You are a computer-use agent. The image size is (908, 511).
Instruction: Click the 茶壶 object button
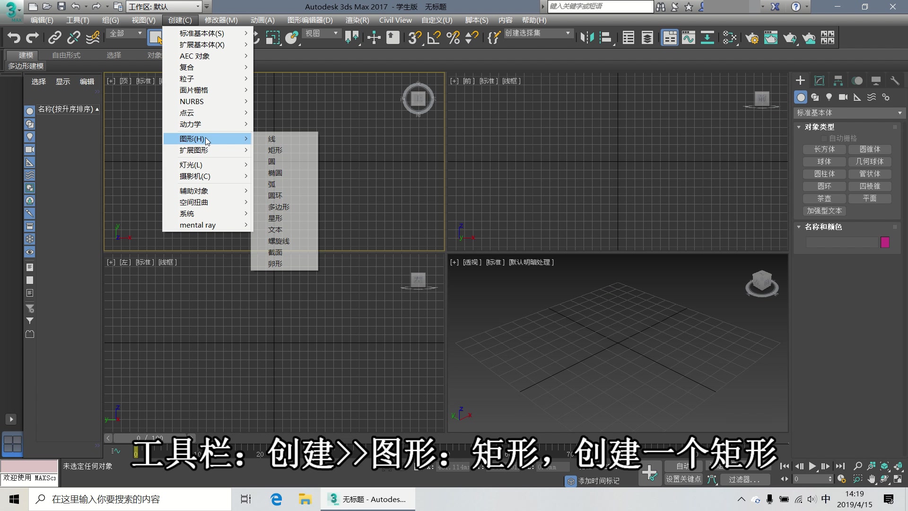(824, 198)
